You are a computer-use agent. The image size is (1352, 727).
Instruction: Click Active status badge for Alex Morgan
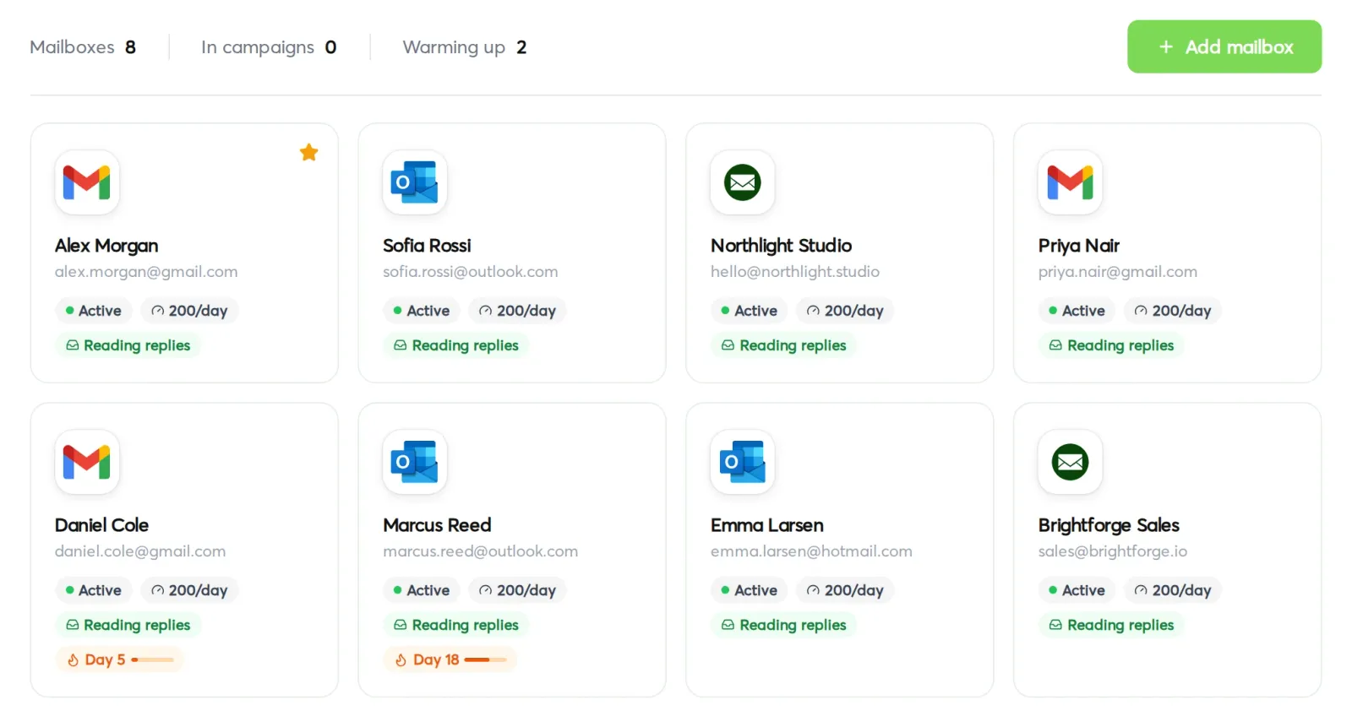point(94,311)
